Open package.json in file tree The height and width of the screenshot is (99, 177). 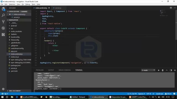pyautogui.click(x=16, y=65)
